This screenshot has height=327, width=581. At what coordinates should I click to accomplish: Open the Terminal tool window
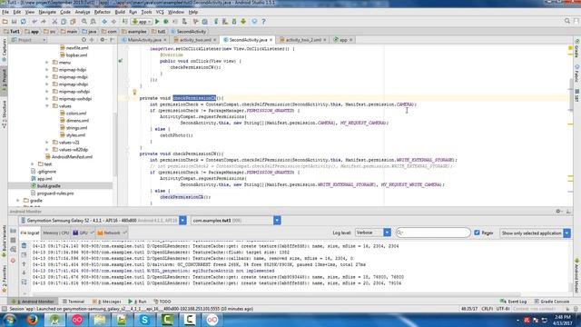(x=74, y=302)
